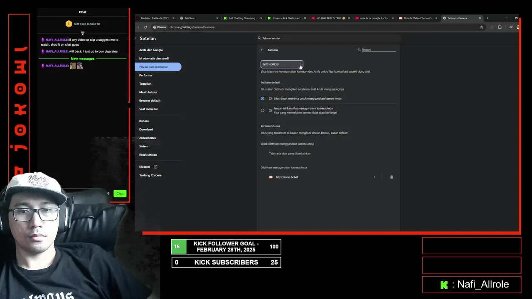Close the OmeTV Video Chat tab

pyautogui.click(x=436, y=18)
